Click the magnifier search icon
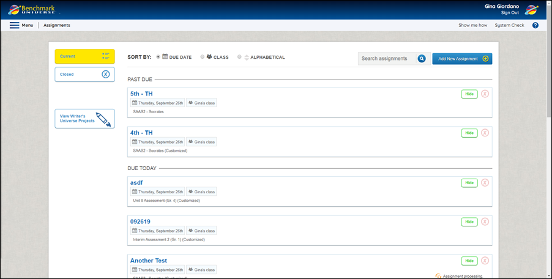 [x=422, y=59]
